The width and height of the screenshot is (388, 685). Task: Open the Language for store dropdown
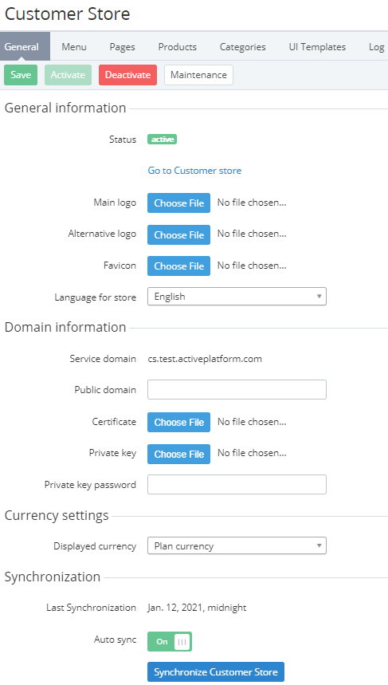[x=237, y=296]
